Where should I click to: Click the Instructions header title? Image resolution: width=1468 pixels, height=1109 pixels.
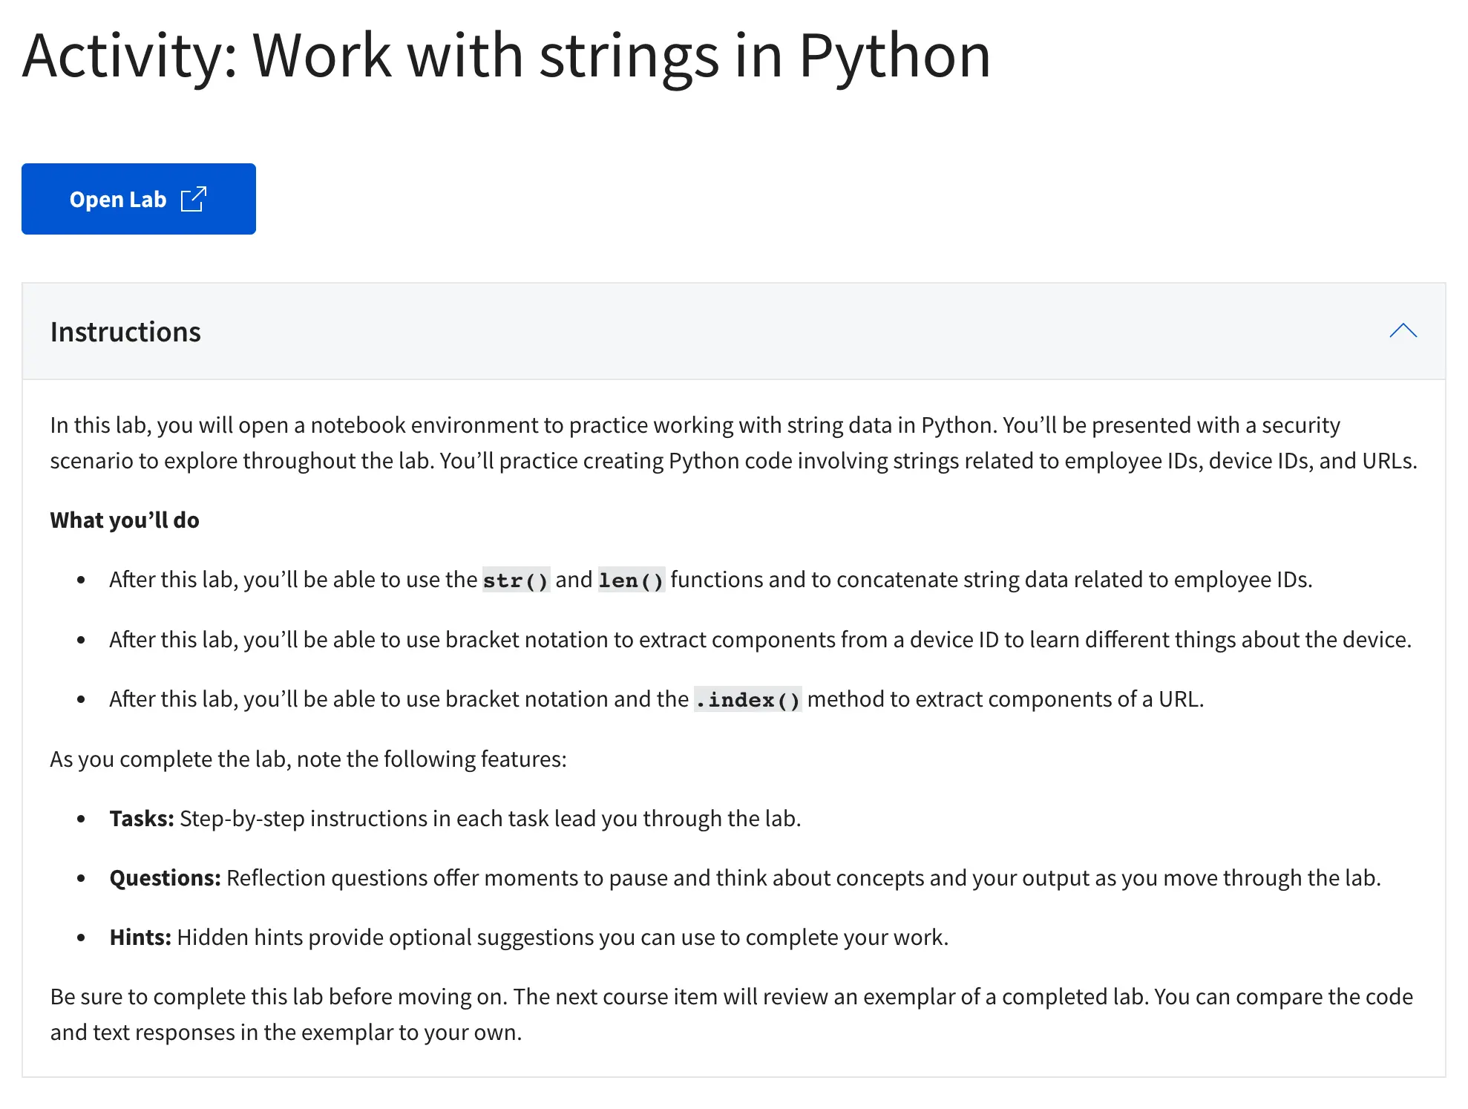pos(125,332)
